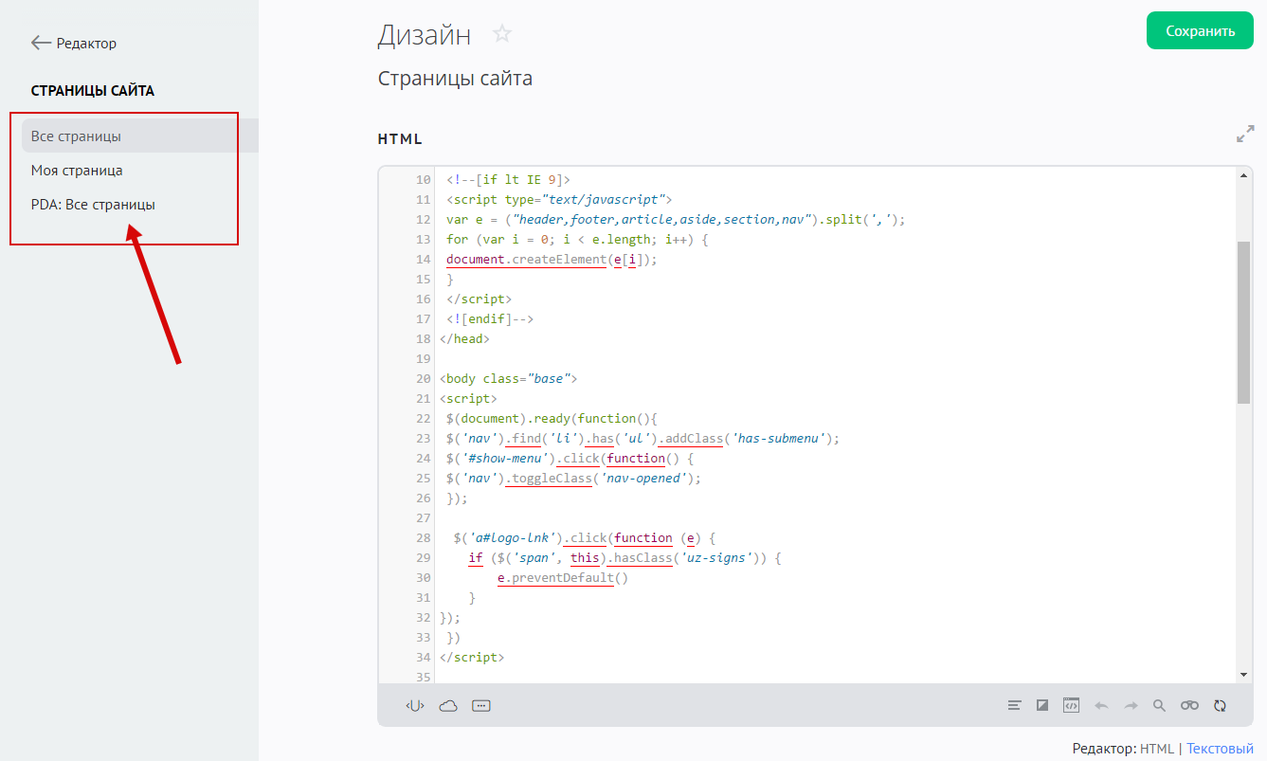The height and width of the screenshot is (761, 1267).
Task: Open search with the magnifier icon
Action: click(x=1159, y=706)
